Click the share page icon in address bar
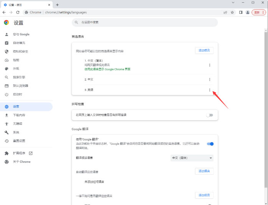 point(225,12)
